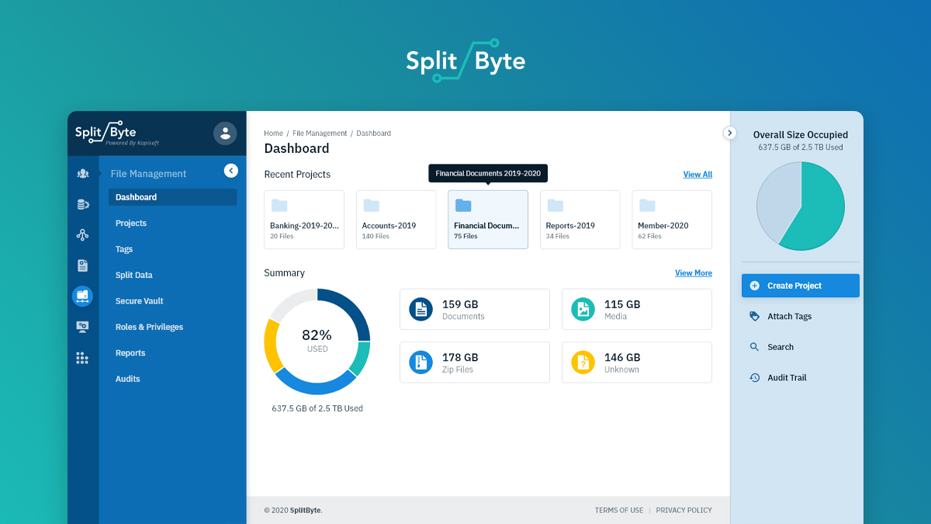This screenshot has height=524, width=931.
Task: Click the Member-2020 project name
Action: click(x=663, y=226)
